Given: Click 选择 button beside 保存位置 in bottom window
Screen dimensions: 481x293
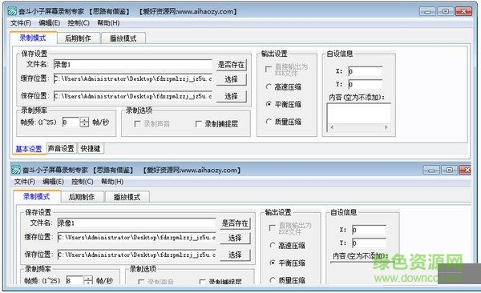Looking at the screenshot, I should coord(235,255).
